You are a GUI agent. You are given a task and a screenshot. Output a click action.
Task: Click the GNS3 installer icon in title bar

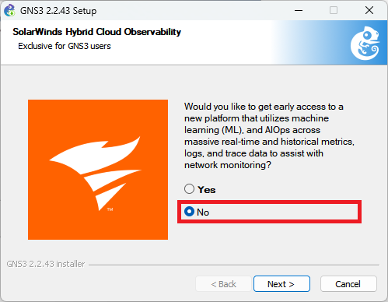pos(9,10)
